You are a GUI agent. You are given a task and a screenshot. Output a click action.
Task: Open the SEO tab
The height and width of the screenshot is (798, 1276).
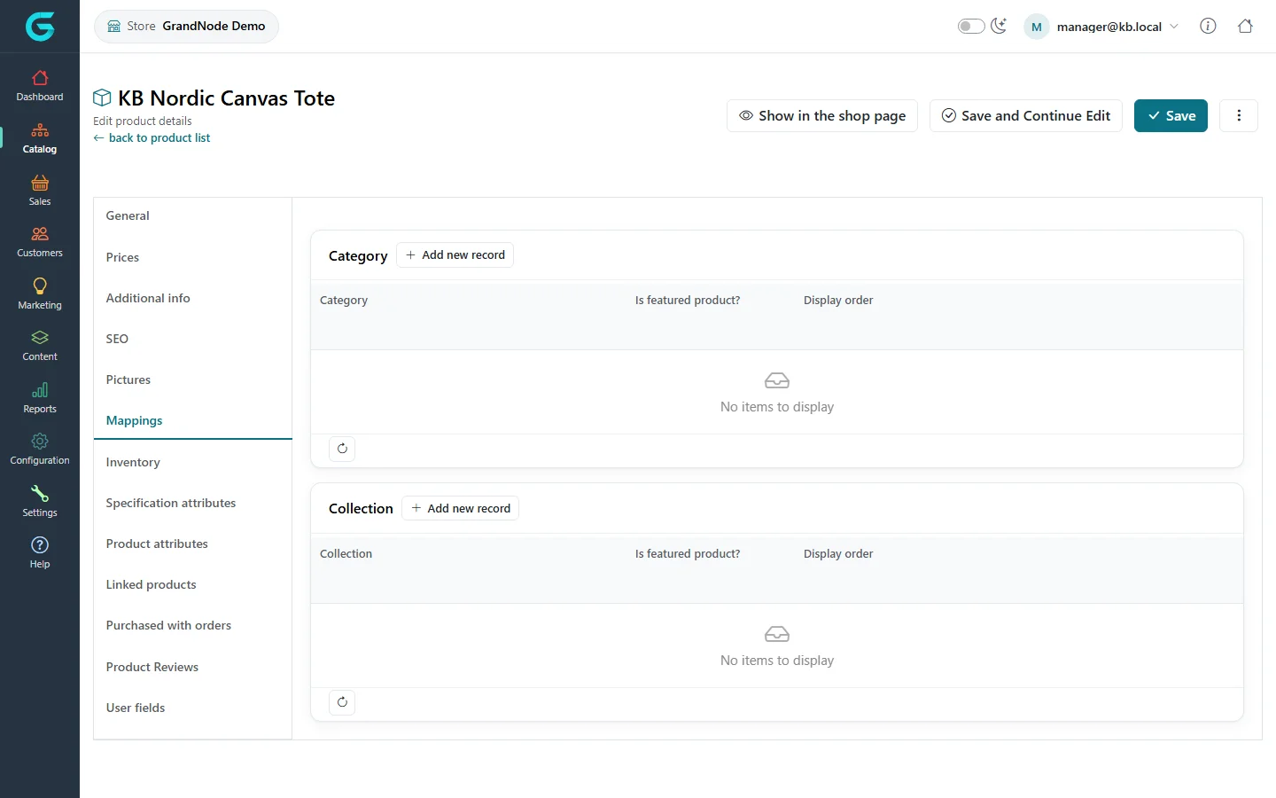[192, 339]
